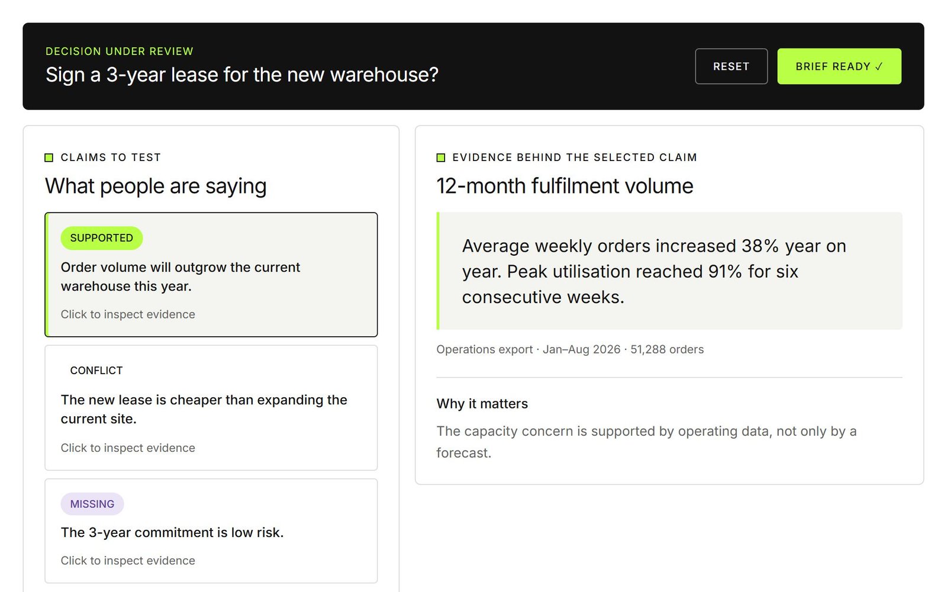Viewport: 947px width, 592px height.
Task: Click the green accent bar on evidence quote
Action: (x=438, y=271)
